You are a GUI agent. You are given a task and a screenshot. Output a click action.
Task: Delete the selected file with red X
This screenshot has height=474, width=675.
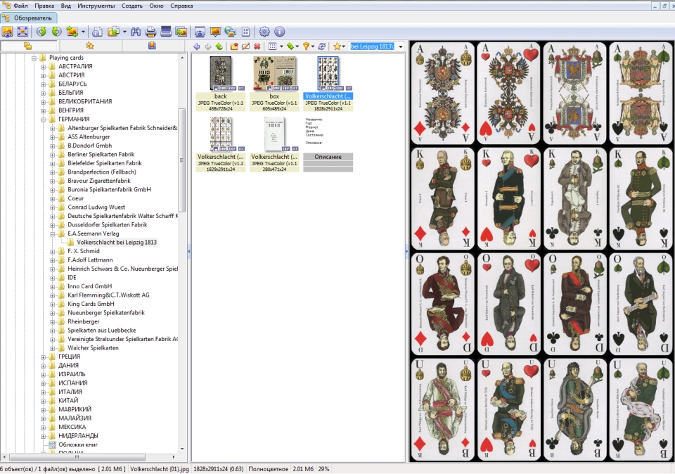[257, 46]
